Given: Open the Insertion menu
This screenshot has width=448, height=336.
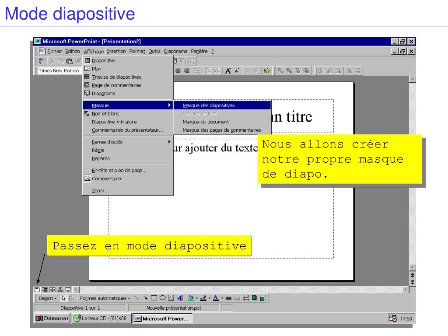Looking at the screenshot, I should [116, 52].
